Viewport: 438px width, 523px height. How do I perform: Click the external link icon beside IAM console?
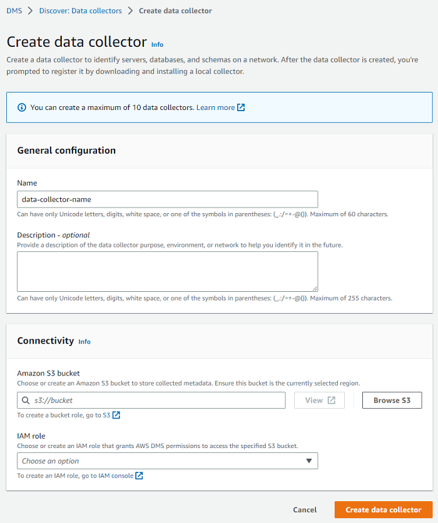(x=138, y=476)
